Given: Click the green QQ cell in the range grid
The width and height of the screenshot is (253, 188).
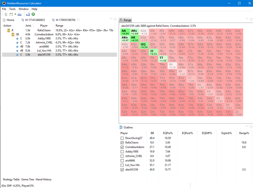Looking at the screenshot, I should point(144,46).
